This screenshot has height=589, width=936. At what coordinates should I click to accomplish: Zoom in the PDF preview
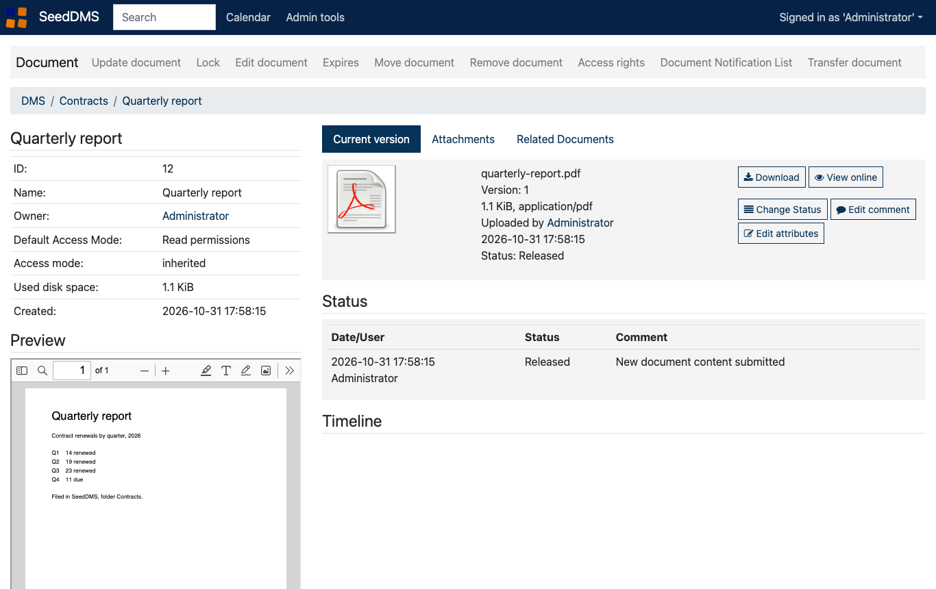[x=165, y=371]
